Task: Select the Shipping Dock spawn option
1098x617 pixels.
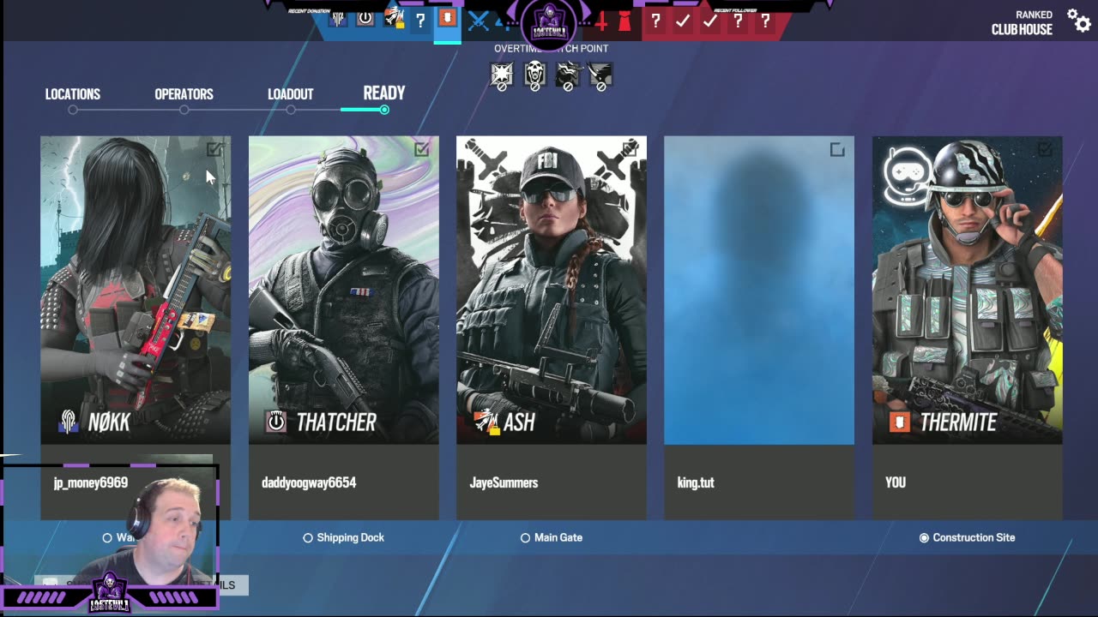Action: click(x=343, y=537)
